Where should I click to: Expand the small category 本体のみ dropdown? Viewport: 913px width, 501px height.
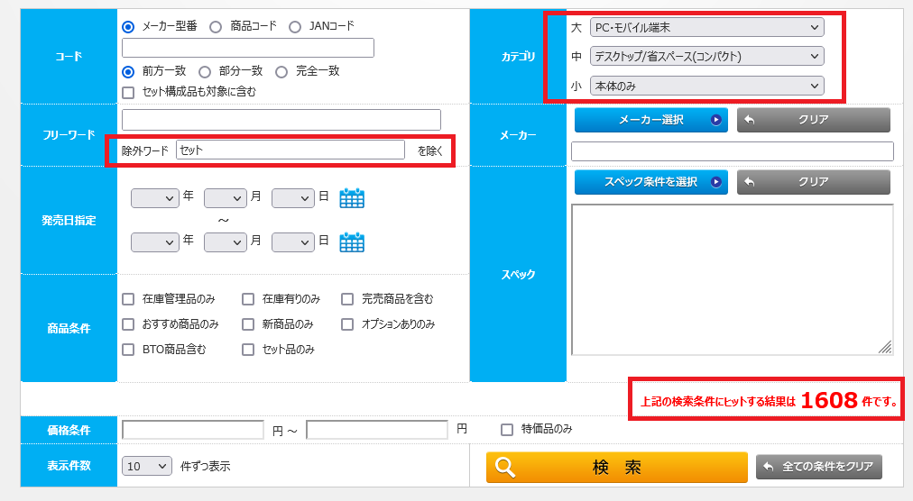click(706, 86)
